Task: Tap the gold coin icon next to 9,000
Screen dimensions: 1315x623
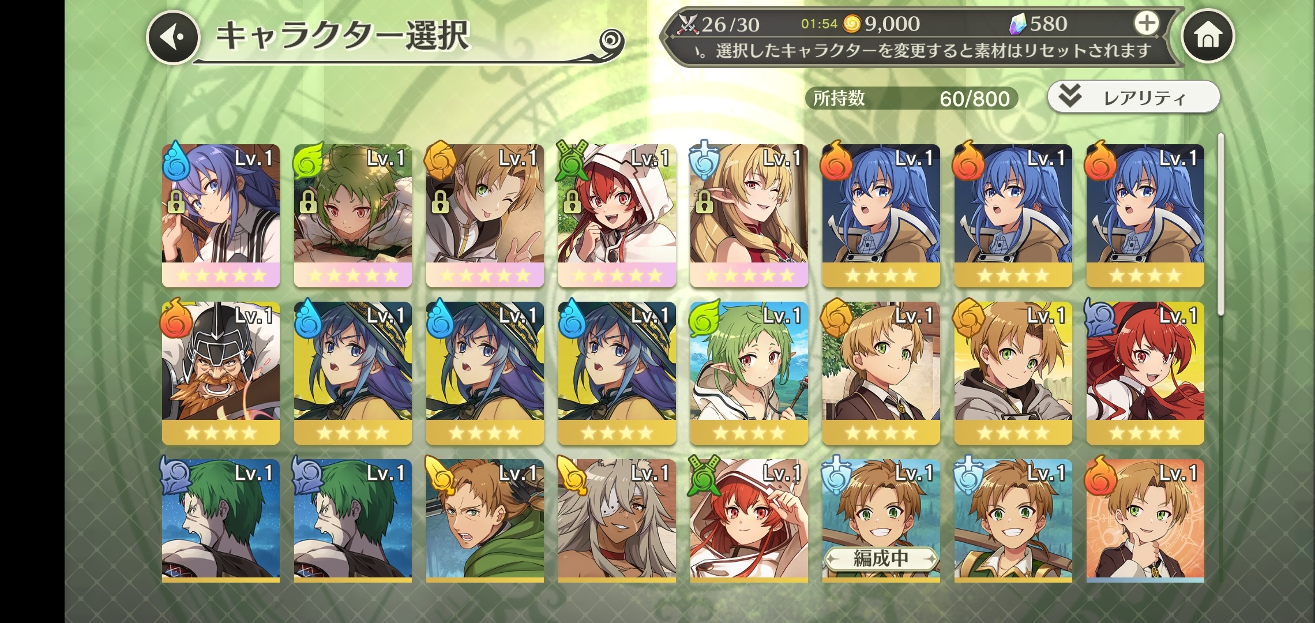Action: 852,24
